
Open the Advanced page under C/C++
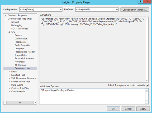pyautogui.click(x=20, y=62)
